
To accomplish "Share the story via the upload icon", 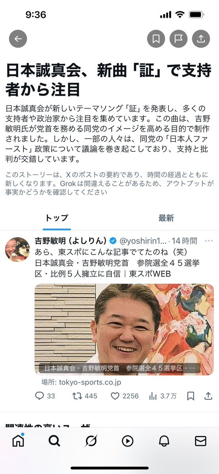I will [201, 39].
